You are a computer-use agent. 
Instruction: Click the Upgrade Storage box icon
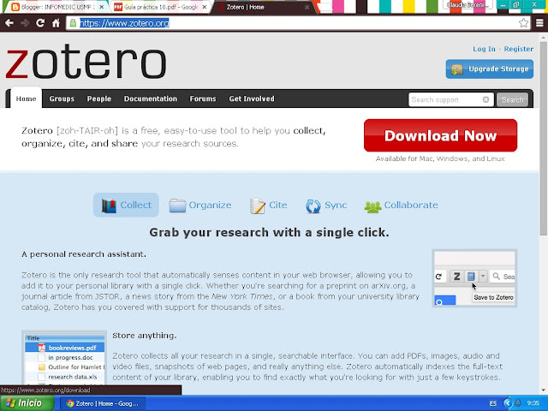(x=456, y=69)
